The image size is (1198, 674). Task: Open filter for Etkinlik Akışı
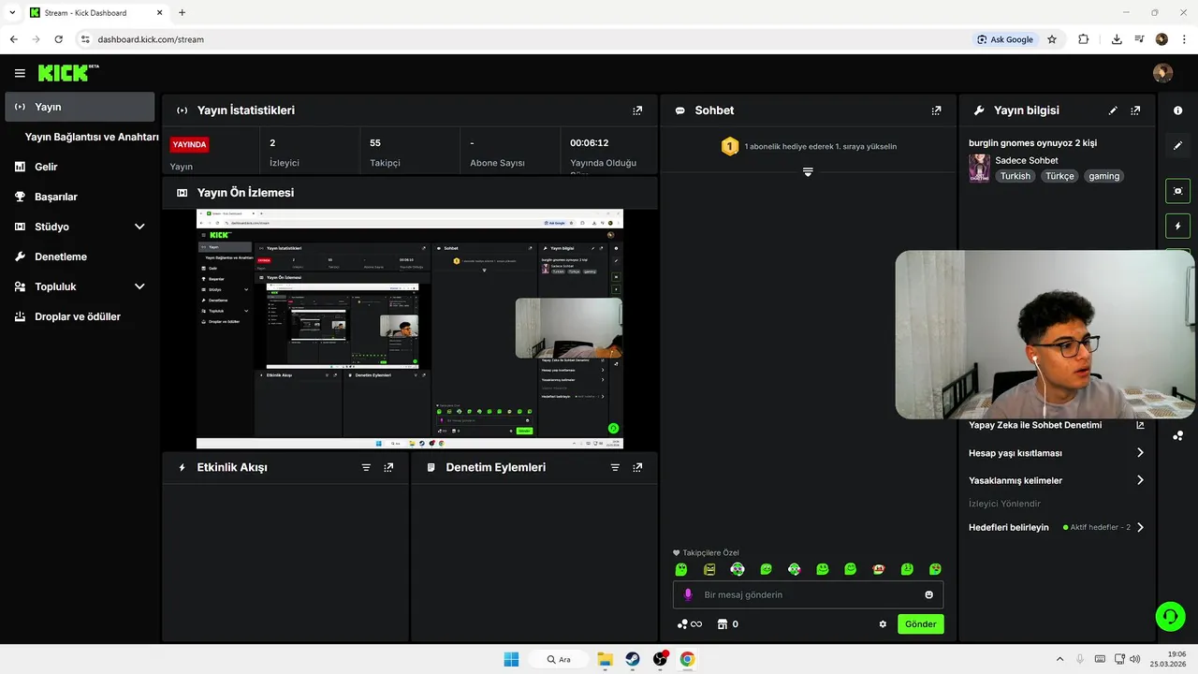pyautogui.click(x=366, y=467)
